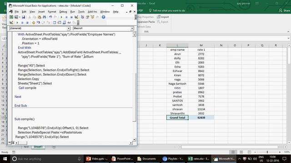Add a new sheet with the plus button
291x163 pixels.
click(x=54, y=147)
